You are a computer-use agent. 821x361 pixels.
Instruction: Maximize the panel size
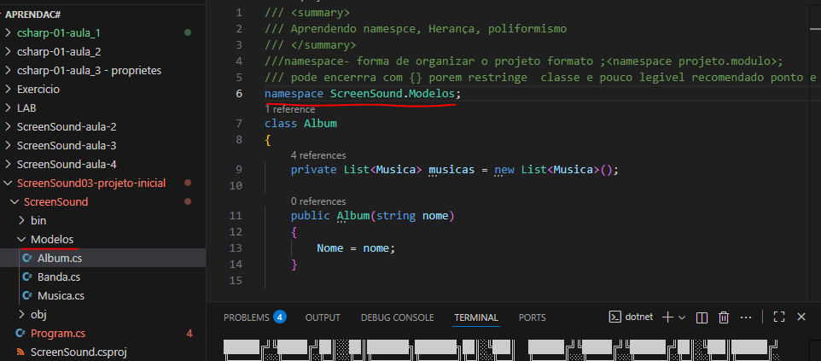[x=779, y=317]
